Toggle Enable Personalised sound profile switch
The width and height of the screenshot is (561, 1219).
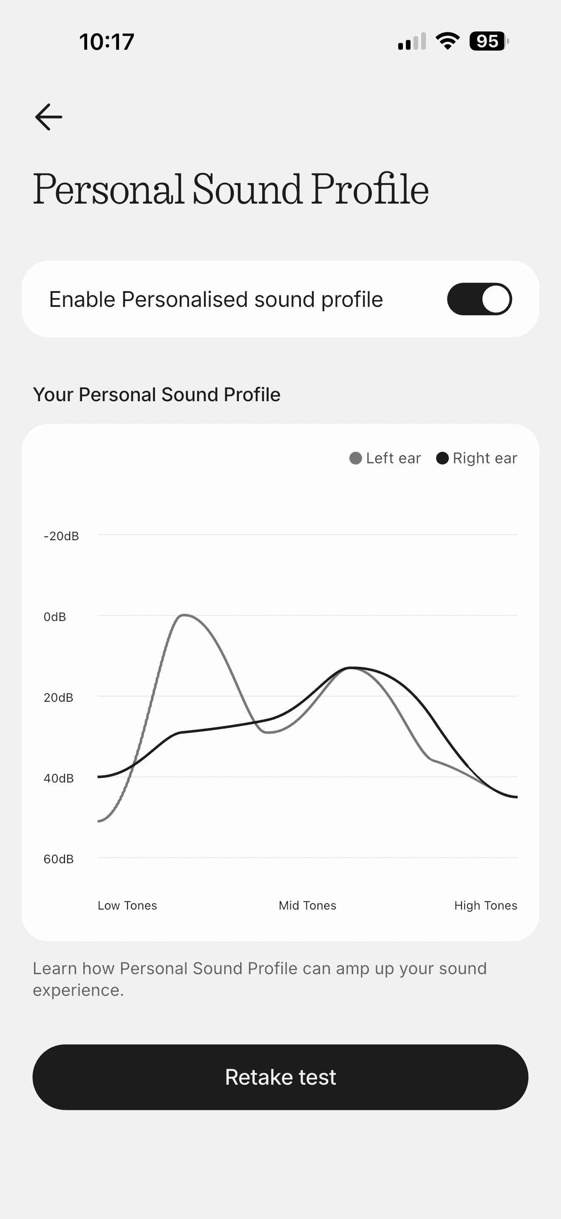[x=479, y=299]
